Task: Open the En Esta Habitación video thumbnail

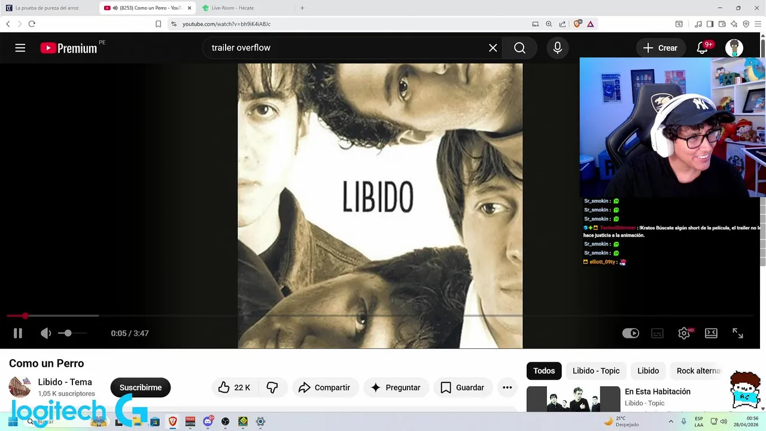Action: click(x=573, y=399)
